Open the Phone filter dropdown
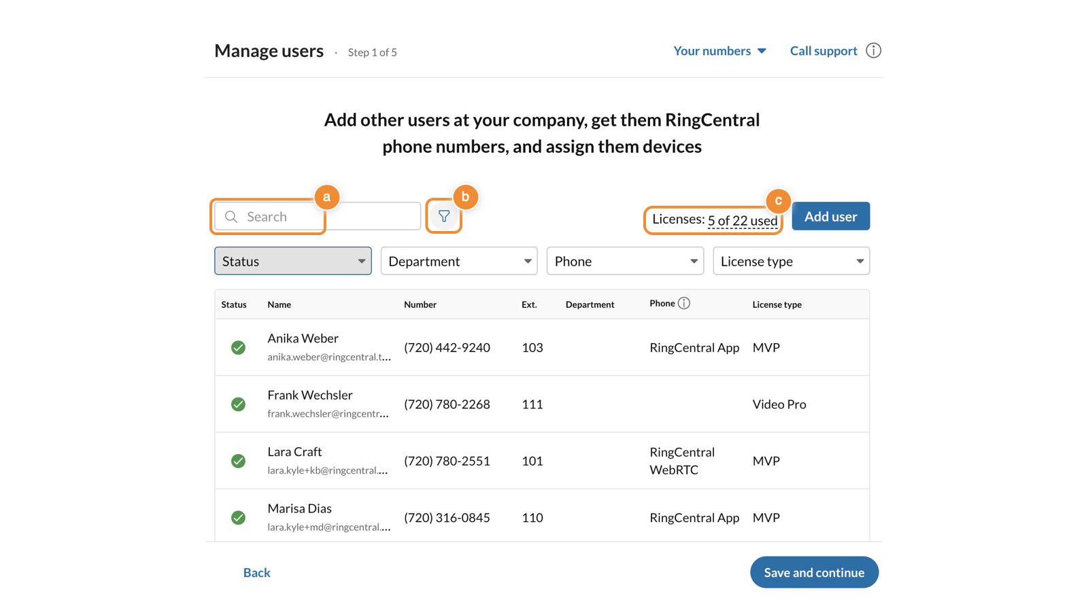 (625, 261)
